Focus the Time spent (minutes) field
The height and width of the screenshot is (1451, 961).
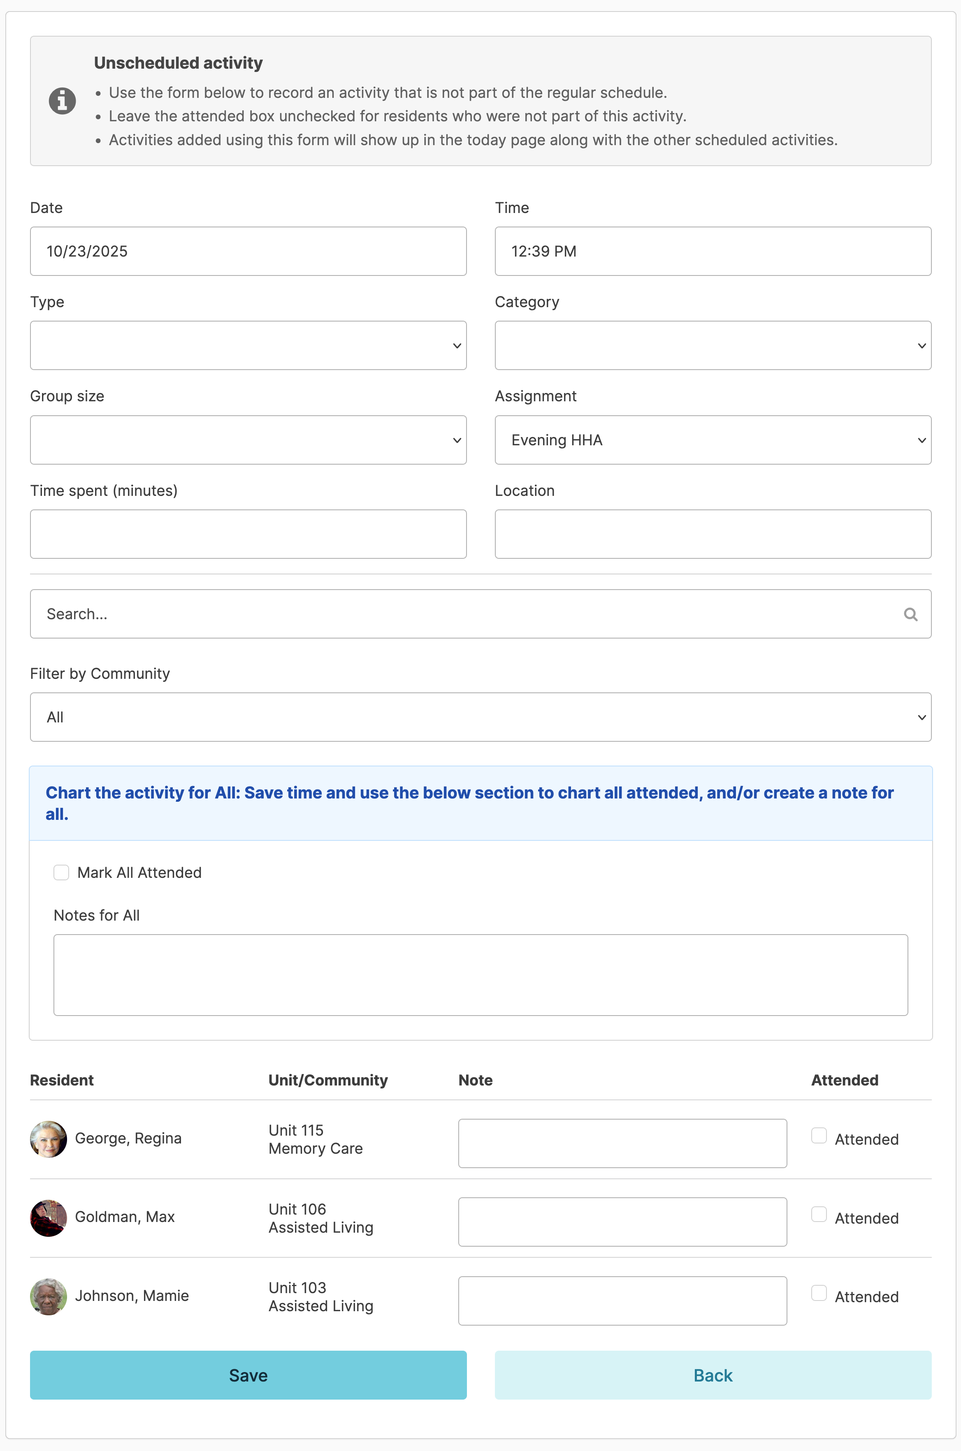point(248,534)
